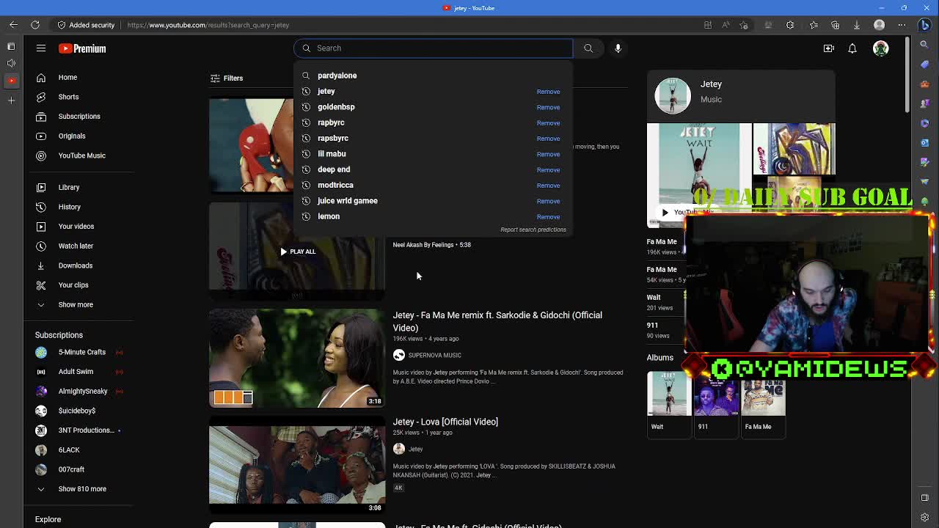Open the account avatar menu
The width and height of the screenshot is (939, 528).
(x=880, y=48)
